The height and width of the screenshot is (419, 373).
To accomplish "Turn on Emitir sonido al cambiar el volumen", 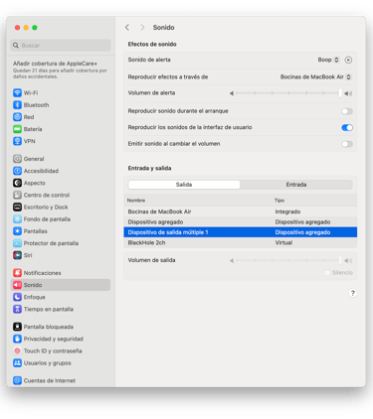I will pos(347,144).
